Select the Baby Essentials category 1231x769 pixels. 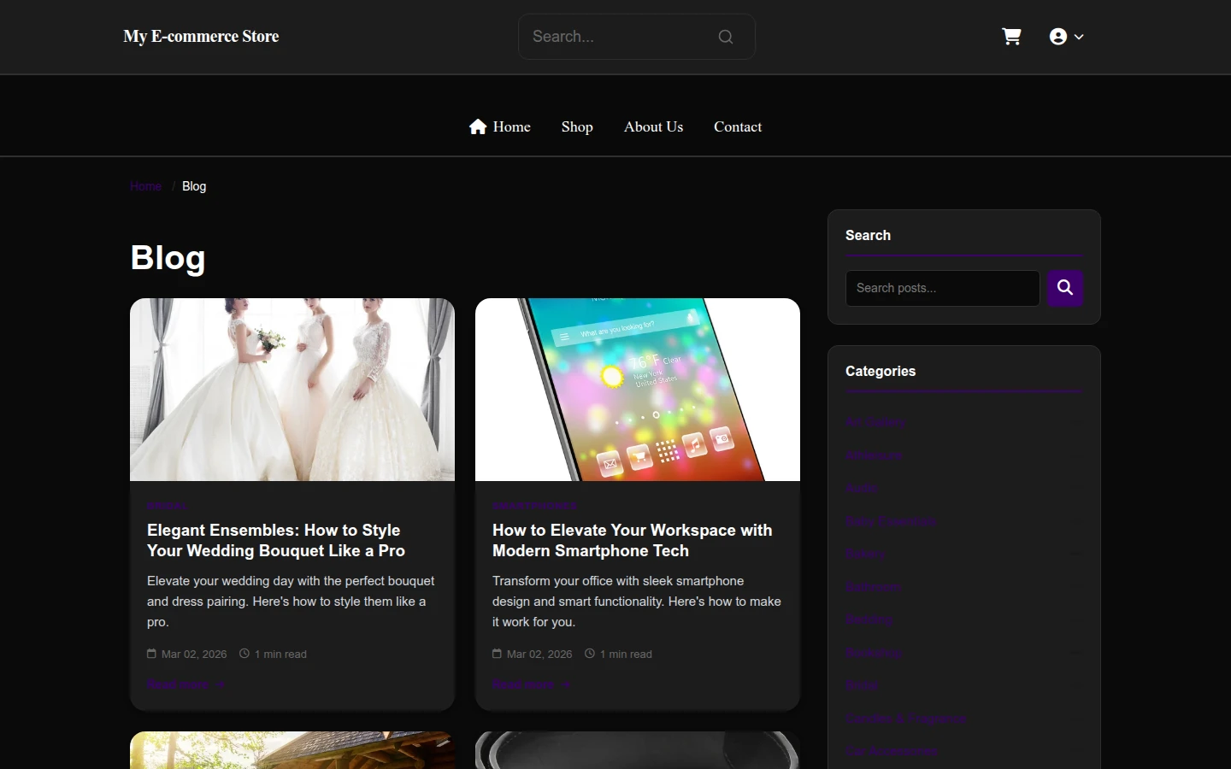tap(891, 521)
